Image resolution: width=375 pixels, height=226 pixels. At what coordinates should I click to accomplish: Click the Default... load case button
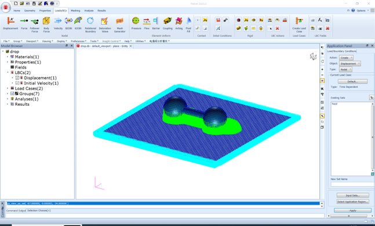pyautogui.click(x=353, y=81)
